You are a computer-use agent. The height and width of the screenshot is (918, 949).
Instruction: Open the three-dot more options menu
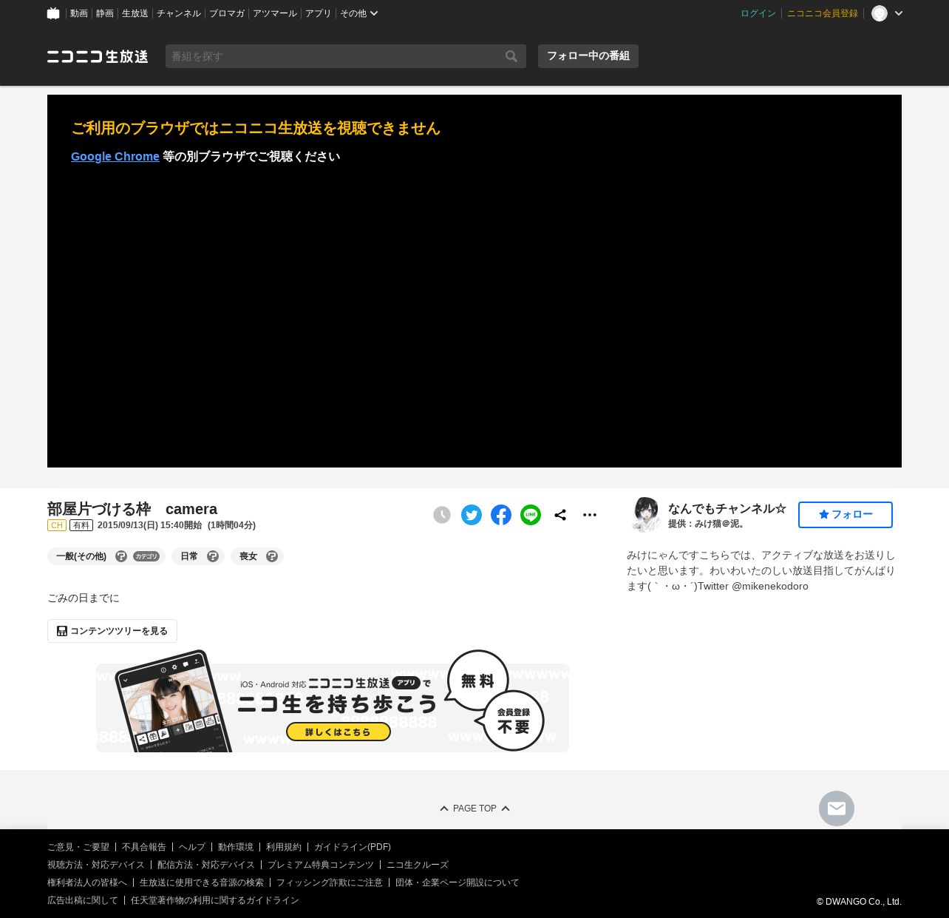[x=590, y=515]
